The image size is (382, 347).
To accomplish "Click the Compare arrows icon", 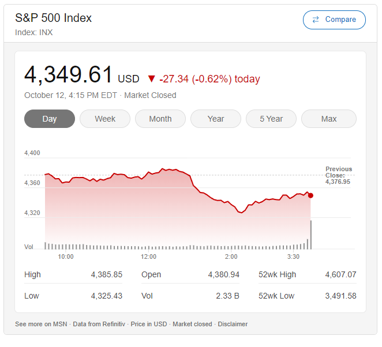I will [316, 20].
